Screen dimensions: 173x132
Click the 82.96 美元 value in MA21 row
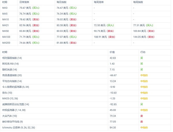coord(25,25)
